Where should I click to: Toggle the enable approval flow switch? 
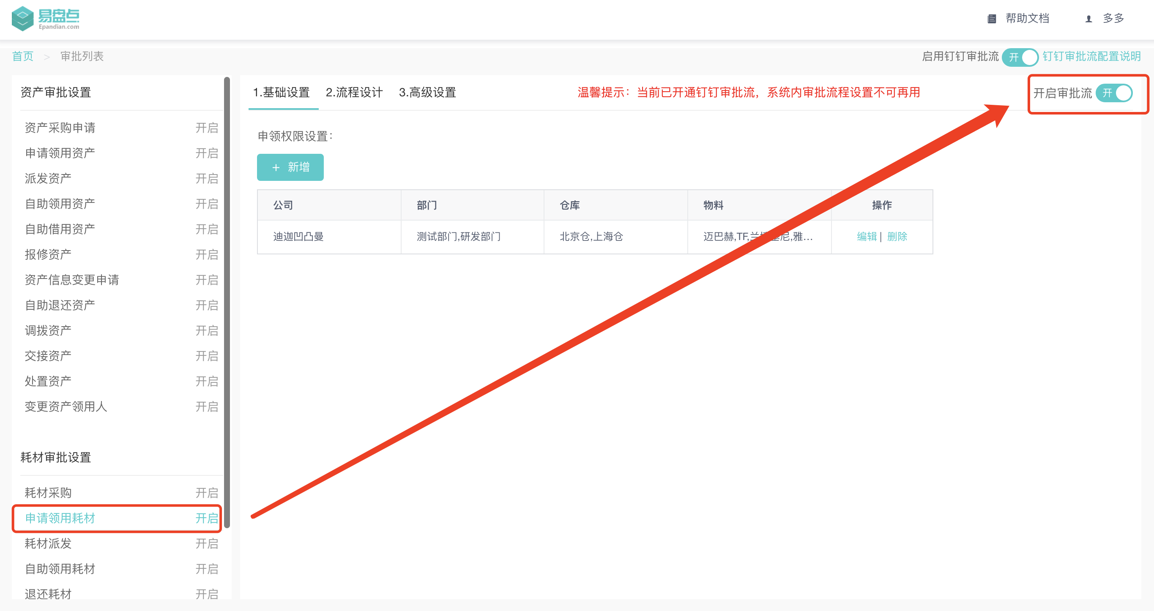[x=1114, y=93]
